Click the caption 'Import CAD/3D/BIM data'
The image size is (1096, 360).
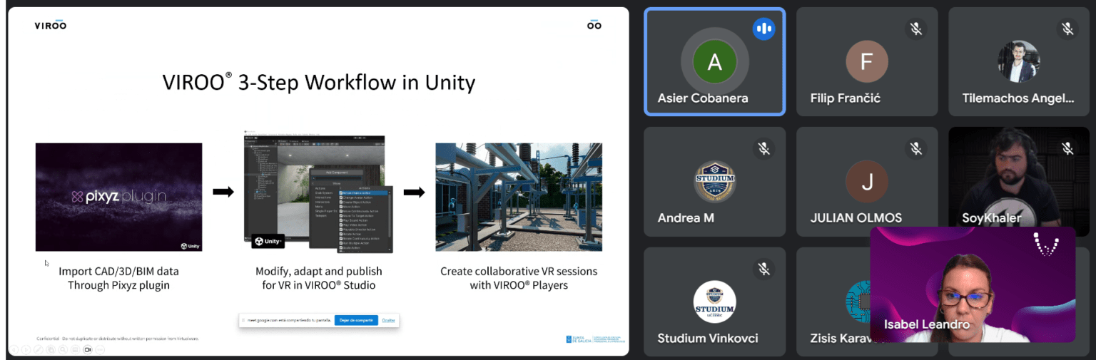[x=118, y=271]
